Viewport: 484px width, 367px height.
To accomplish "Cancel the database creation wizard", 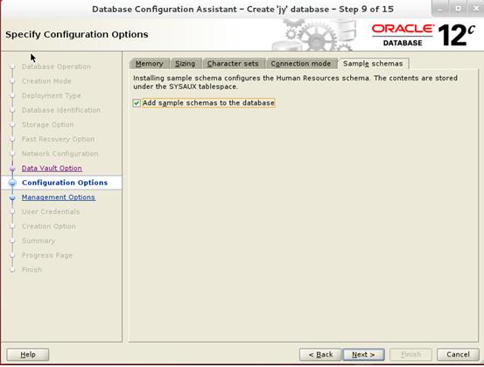I will pyautogui.click(x=458, y=355).
